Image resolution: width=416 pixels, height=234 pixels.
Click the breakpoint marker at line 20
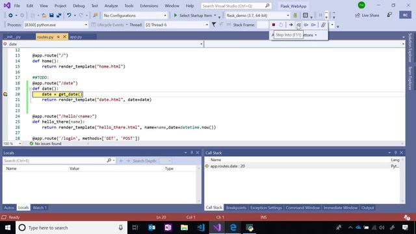[5, 94]
